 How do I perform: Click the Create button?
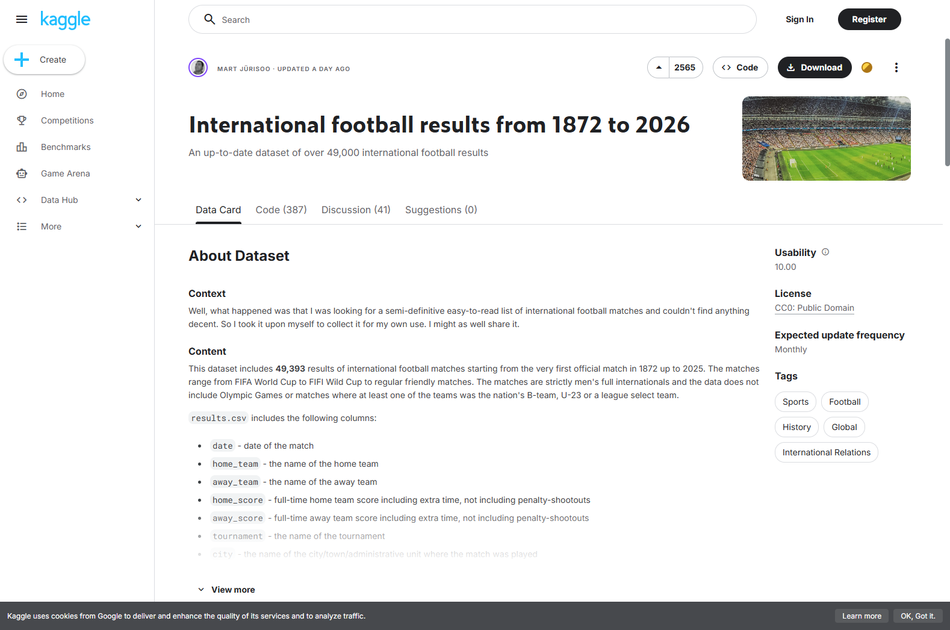45,60
